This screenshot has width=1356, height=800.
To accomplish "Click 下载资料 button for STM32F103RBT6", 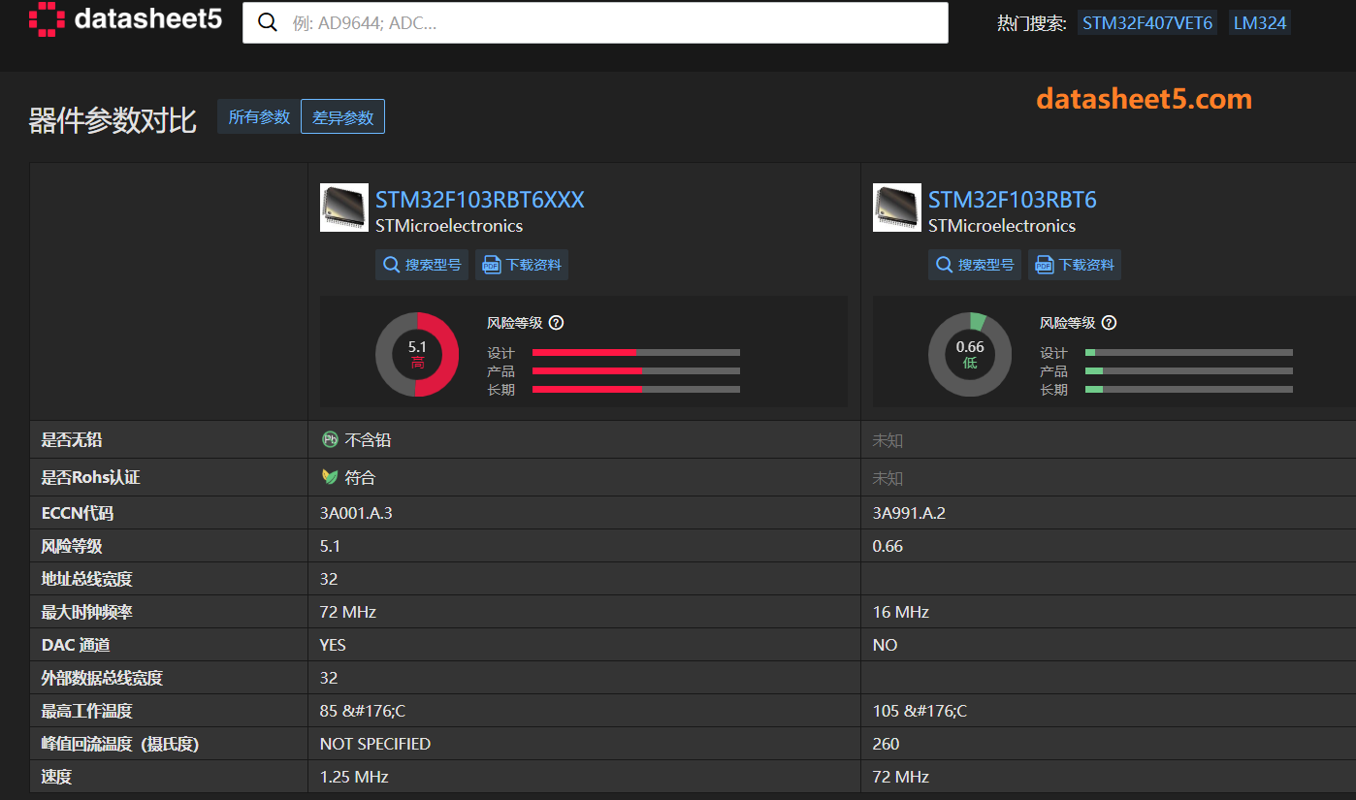I will (1075, 265).
